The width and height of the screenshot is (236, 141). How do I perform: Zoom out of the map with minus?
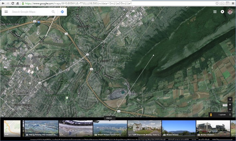[230, 109]
